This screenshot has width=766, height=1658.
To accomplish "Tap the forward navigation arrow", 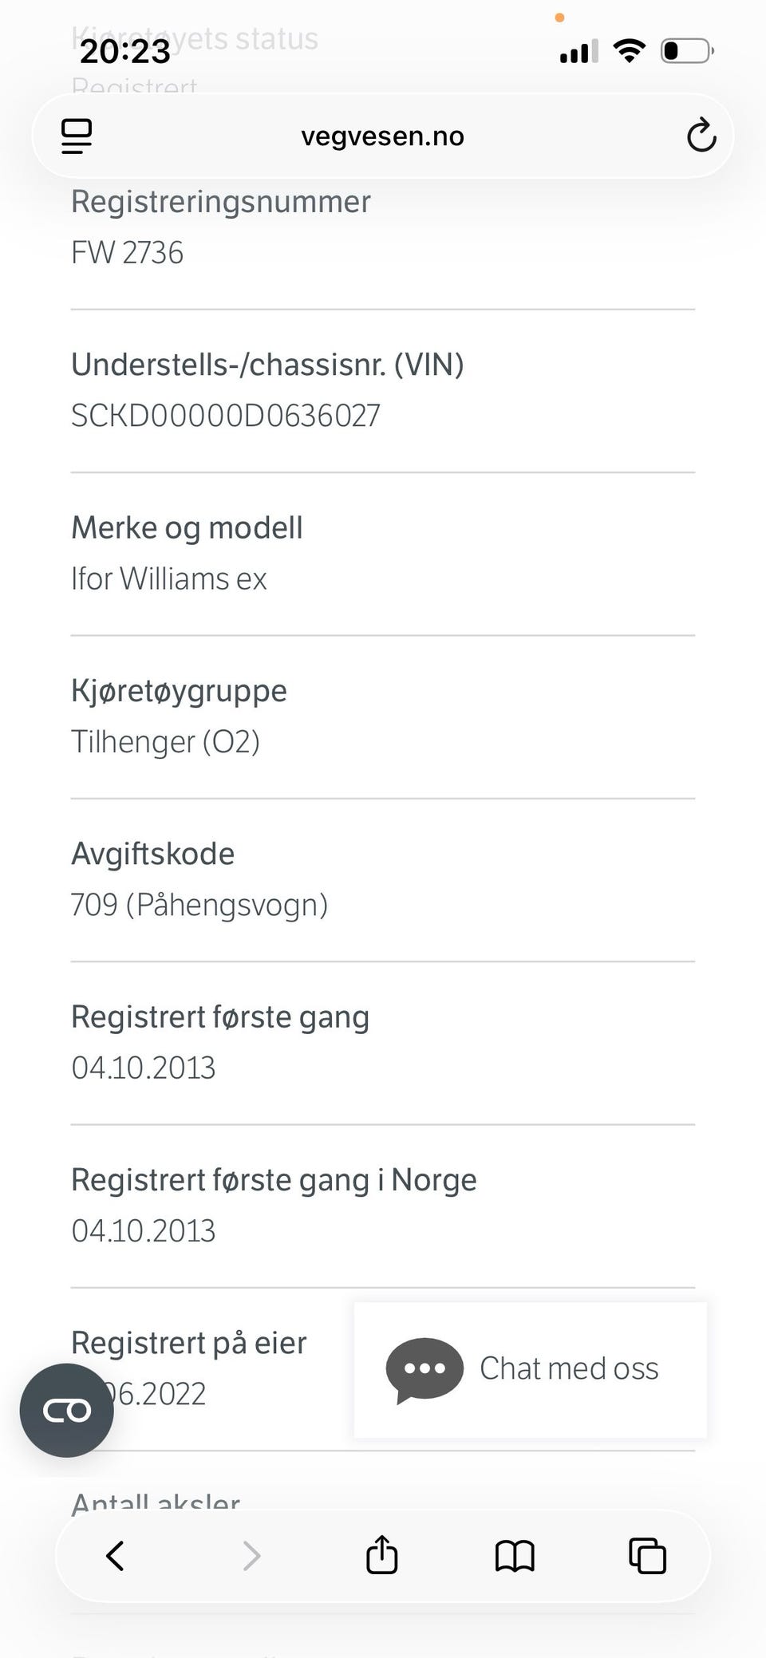I will [x=251, y=1555].
